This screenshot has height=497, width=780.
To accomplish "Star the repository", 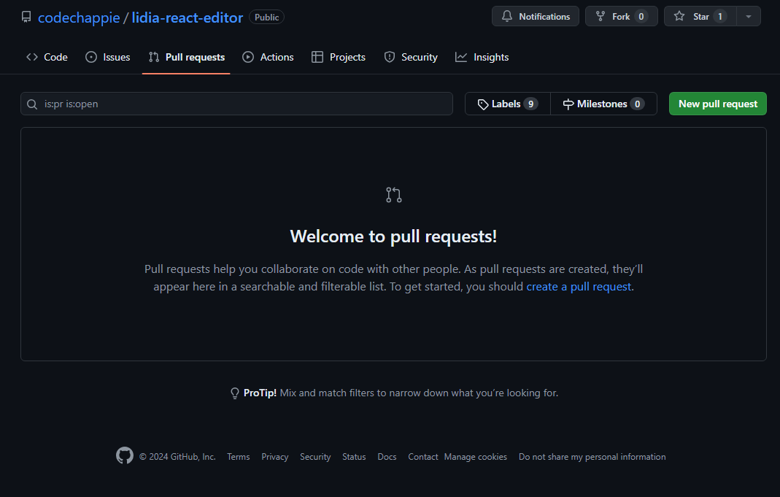I will tap(700, 16).
